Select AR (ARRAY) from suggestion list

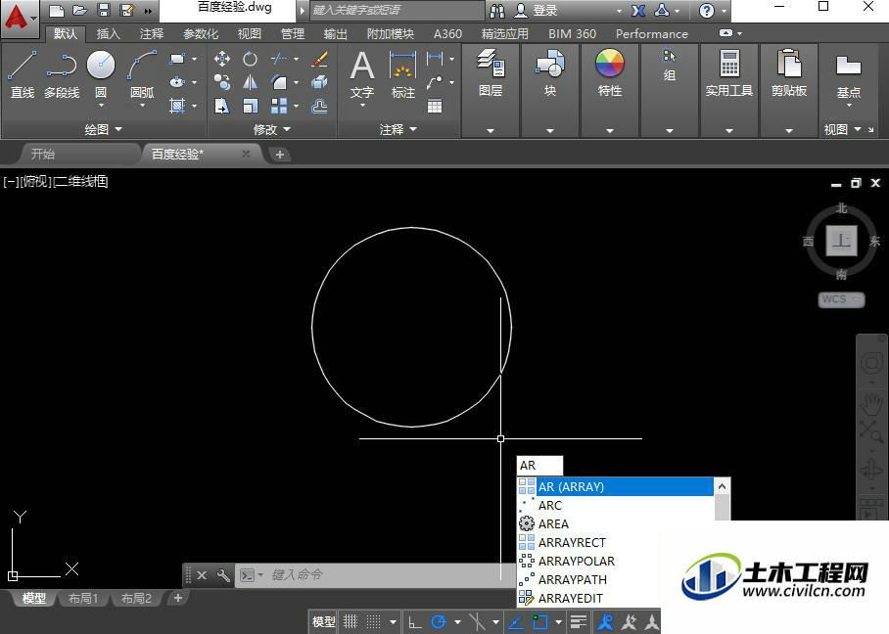[x=615, y=486]
